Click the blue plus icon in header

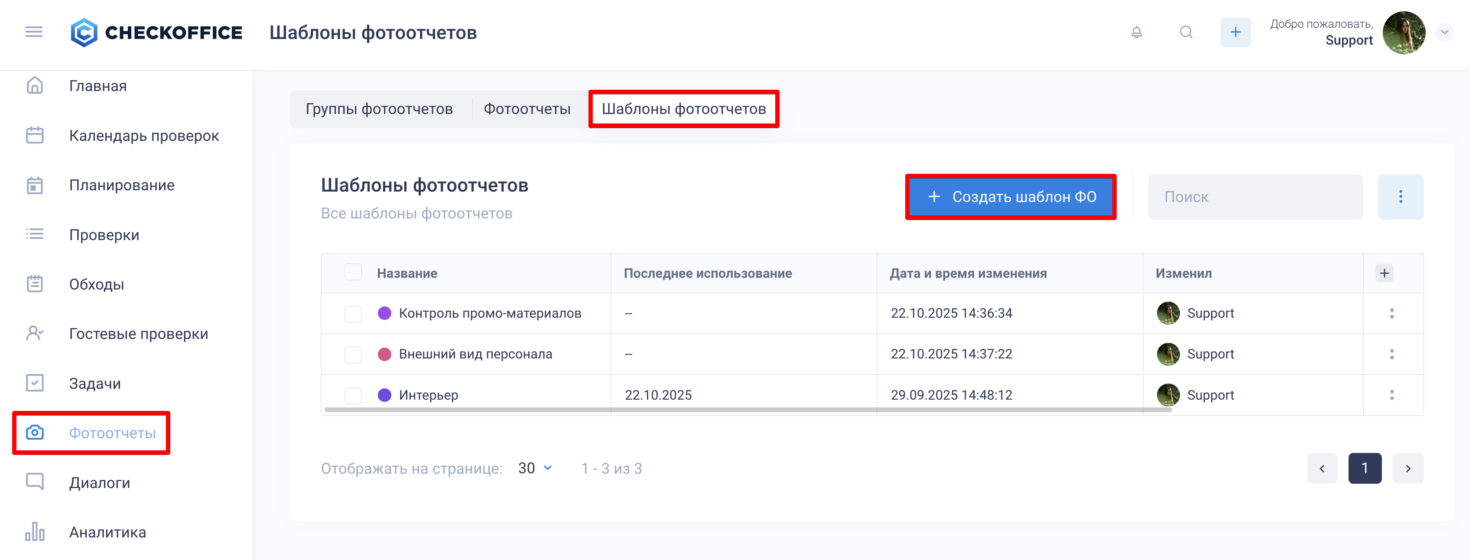1235,33
